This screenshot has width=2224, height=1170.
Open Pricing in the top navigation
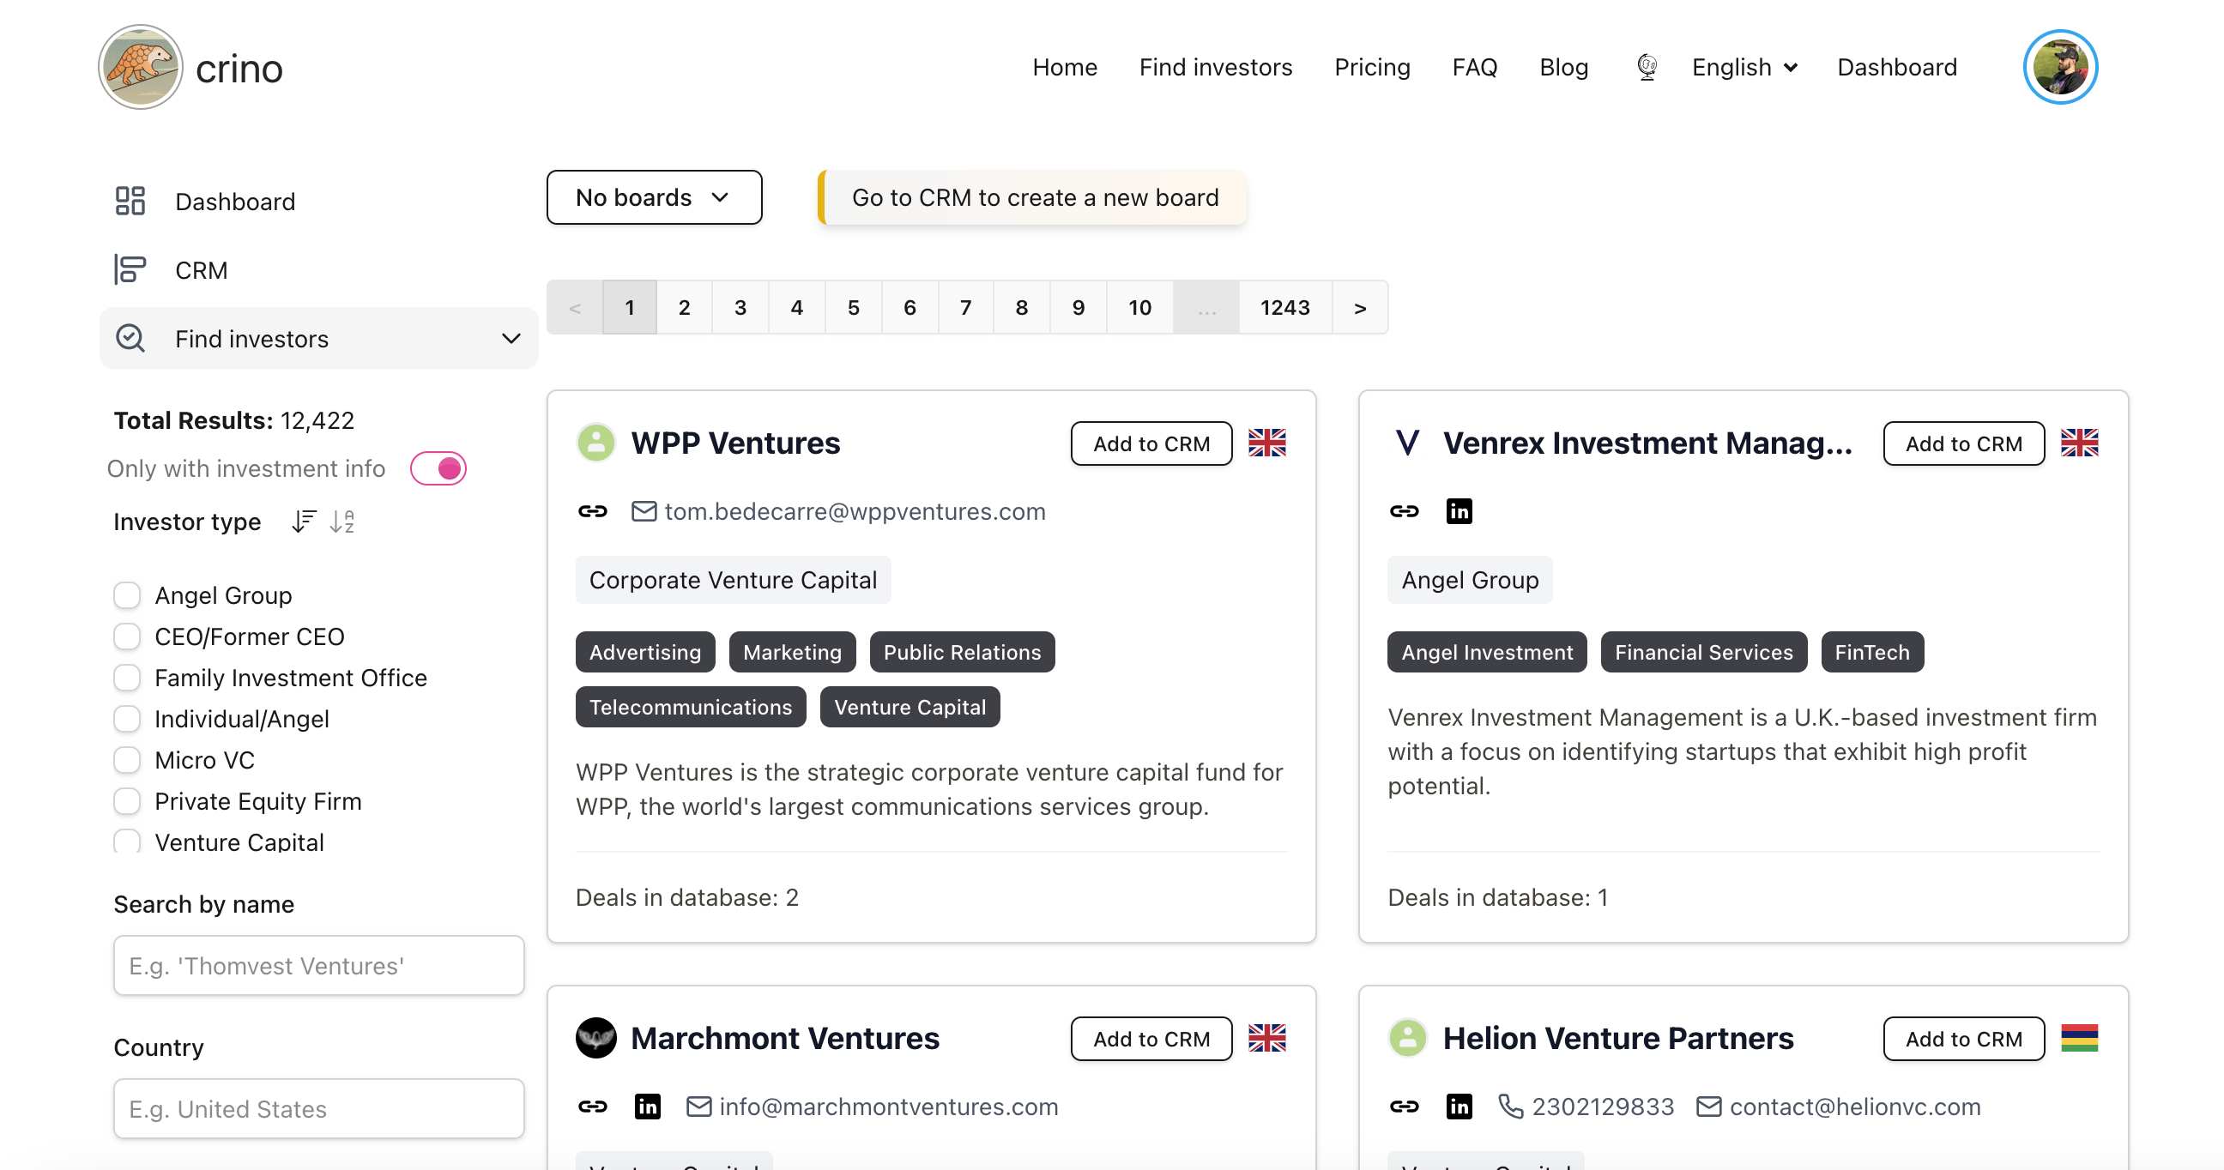1371,67
